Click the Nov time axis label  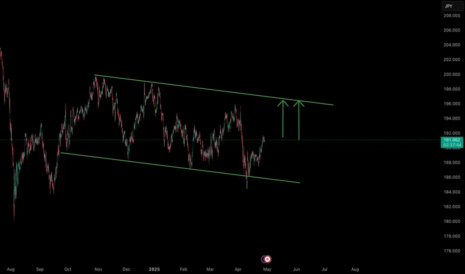point(98,269)
